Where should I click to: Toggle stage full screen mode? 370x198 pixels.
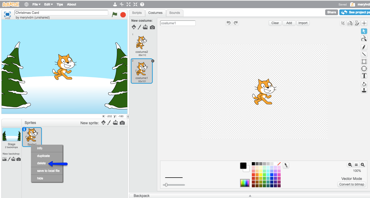(8, 14)
